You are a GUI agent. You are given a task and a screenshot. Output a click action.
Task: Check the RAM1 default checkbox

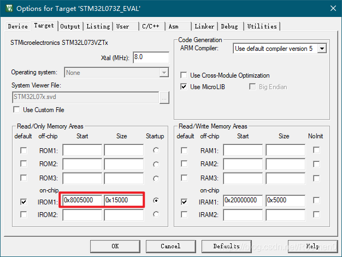184,150
